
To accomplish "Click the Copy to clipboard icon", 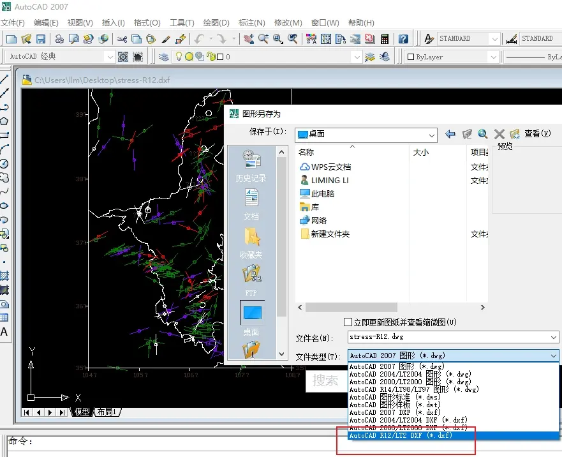I will click(x=137, y=39).
